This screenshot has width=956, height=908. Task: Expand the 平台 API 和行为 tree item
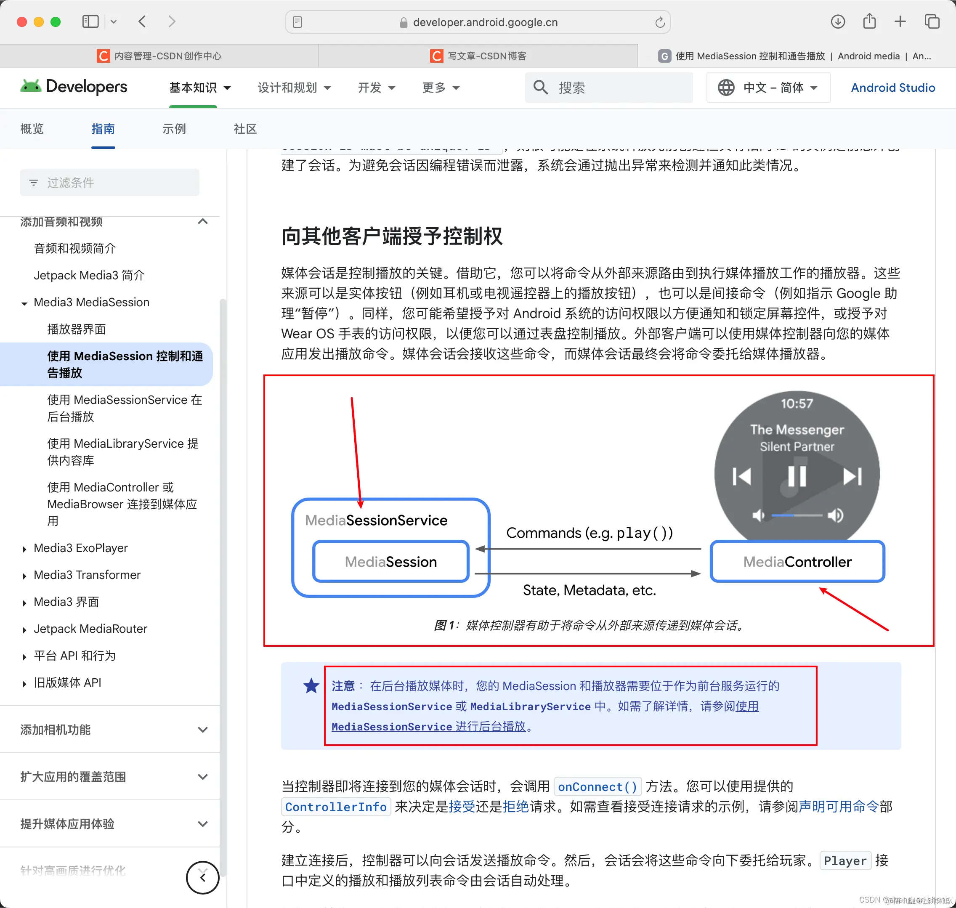24,657
